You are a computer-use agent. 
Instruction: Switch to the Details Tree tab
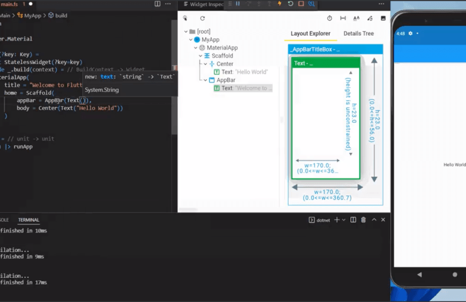[358, 34]
